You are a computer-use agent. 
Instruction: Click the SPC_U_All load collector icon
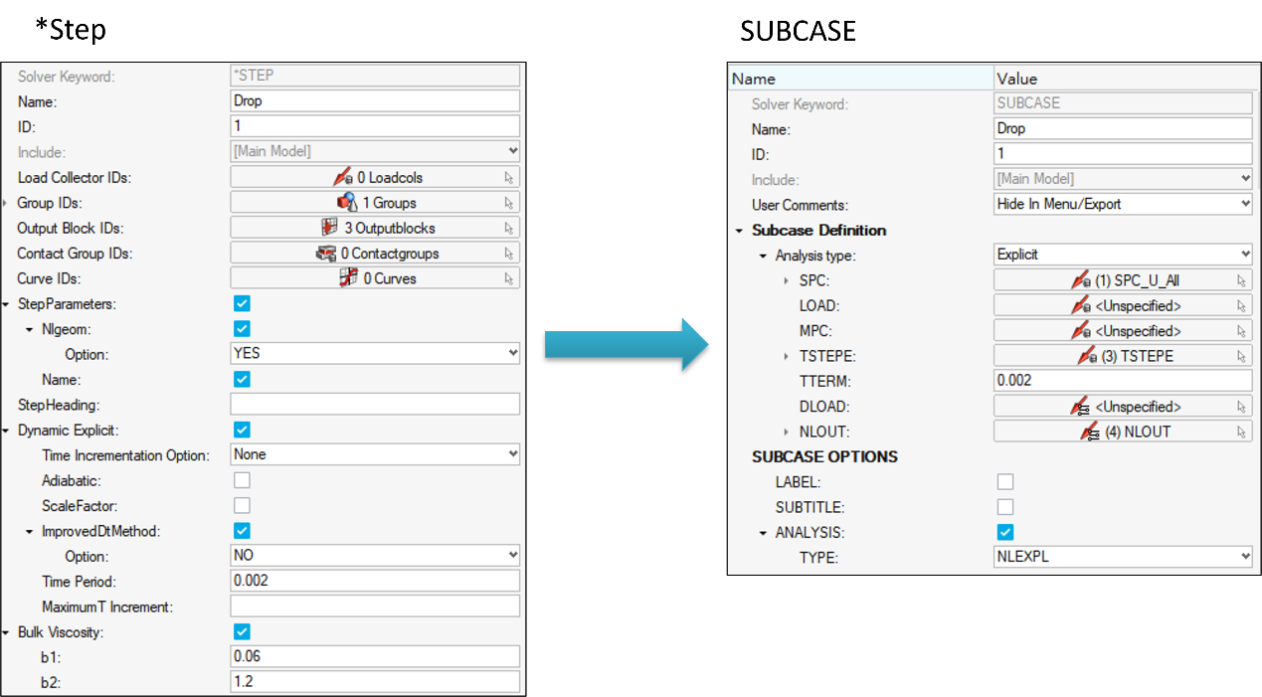click(1081, 280)
